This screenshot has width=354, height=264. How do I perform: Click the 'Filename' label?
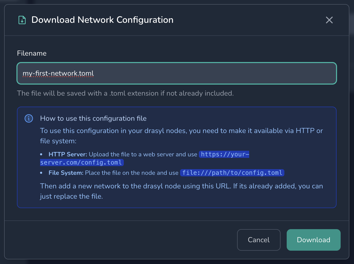(32, 53)
